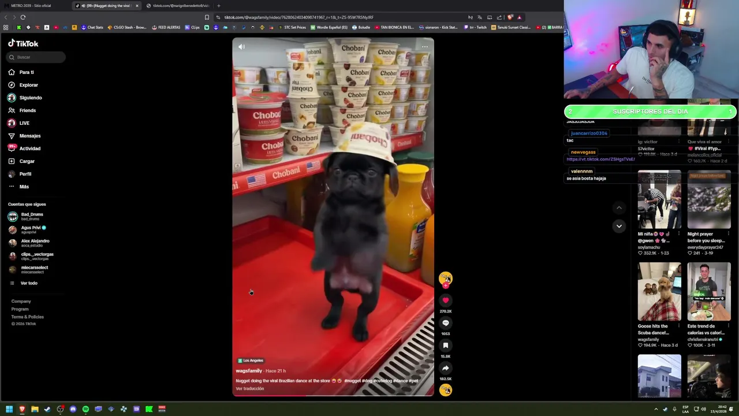
Task: Open the wagsfamily username on the video
Action: tap(249, 371)
